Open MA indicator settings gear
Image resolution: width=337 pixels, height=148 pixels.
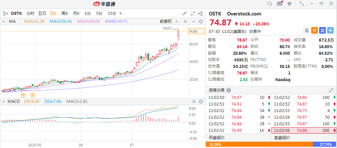point(201,21)
